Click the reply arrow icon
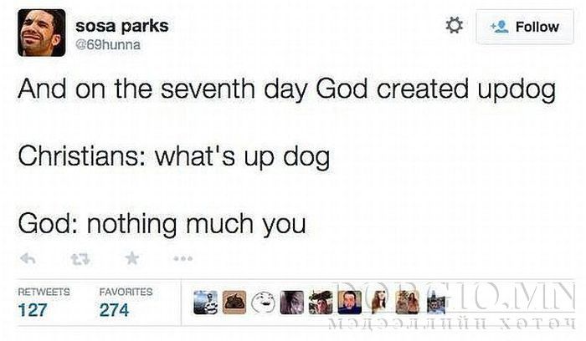Screen dimensions: 586x341 pyautogui.click(x=28, y=258)
